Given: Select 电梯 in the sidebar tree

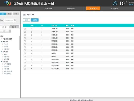Looking at the screenshot, I should (5, 54).
